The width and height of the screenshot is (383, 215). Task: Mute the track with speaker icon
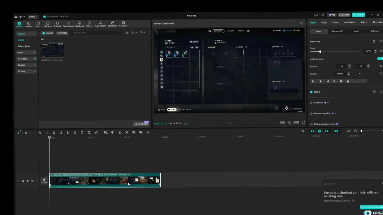click(32, 181)
